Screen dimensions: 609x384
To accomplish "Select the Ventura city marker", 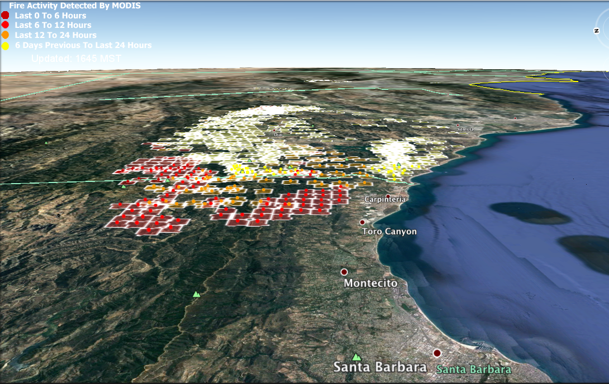I will pos(458,125).
